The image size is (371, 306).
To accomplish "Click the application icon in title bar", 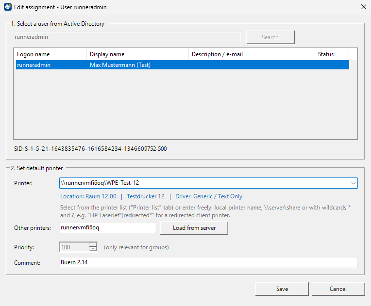I will click(8, 7).
